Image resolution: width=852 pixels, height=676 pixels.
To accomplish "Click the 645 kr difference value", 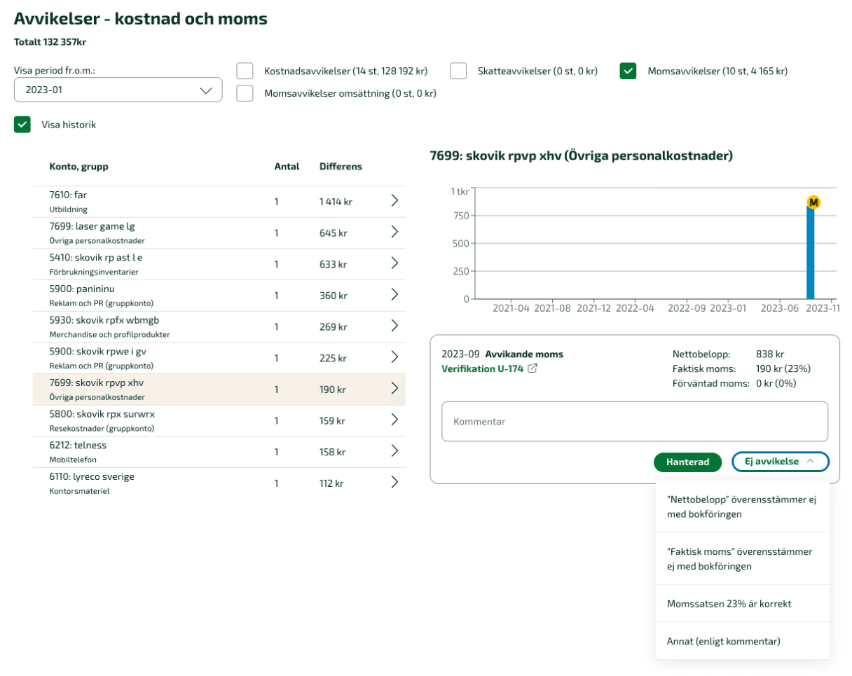I will coord(334,233).
